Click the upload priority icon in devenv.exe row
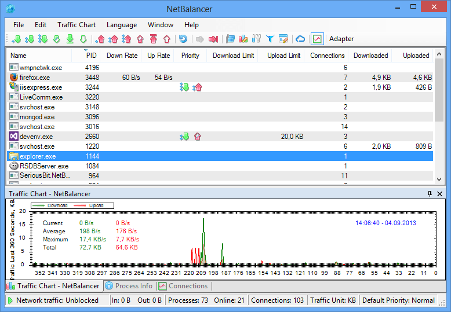The width and height of the screenshot is (451, 312). pos(197,137)
